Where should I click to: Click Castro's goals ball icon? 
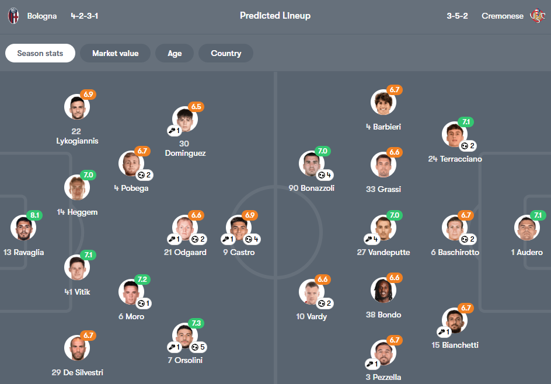(249, 239)
